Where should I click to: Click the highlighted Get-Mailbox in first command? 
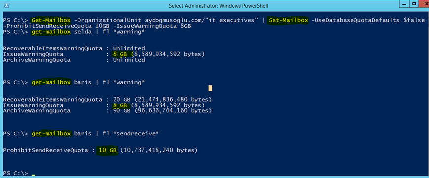[x=51, y=20]
